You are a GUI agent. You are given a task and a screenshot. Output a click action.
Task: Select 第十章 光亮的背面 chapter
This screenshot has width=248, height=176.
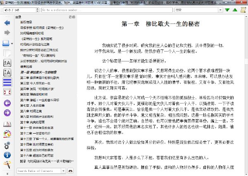32,122
